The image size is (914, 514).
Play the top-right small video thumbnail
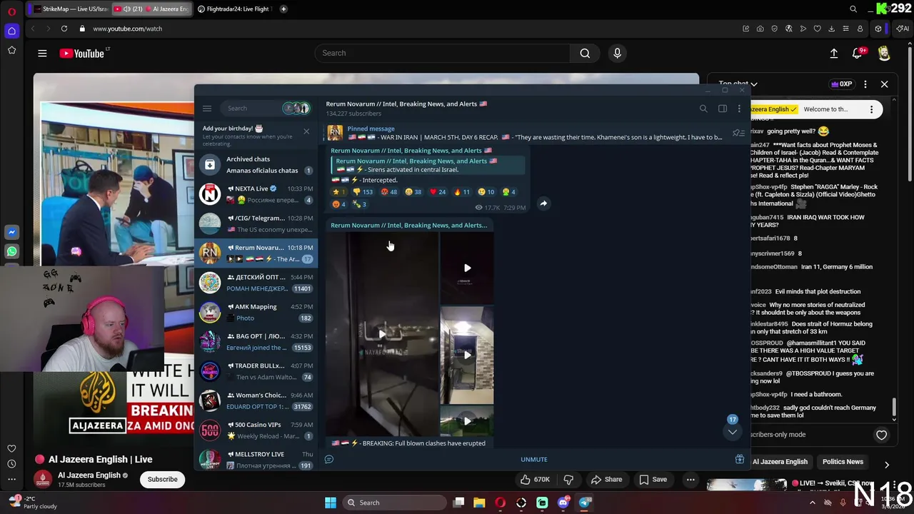click(467, 268)
